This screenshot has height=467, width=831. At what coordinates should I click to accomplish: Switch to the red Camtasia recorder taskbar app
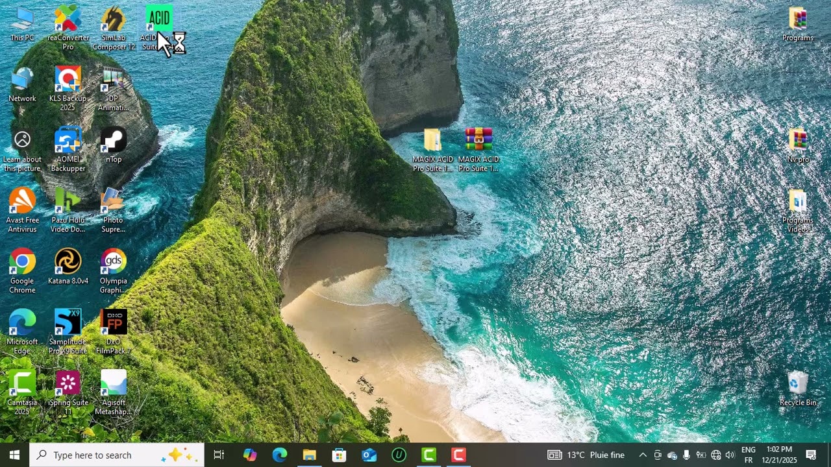tap(459, 455)
